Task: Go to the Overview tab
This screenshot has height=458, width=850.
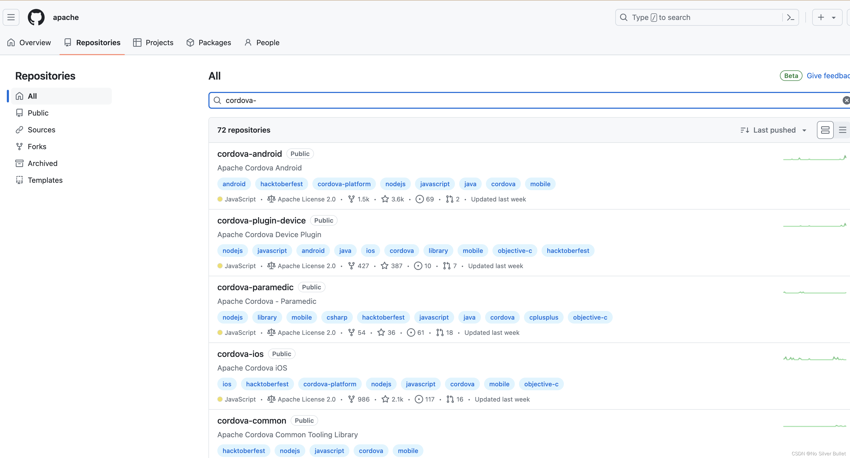Action: pos(29,43)
